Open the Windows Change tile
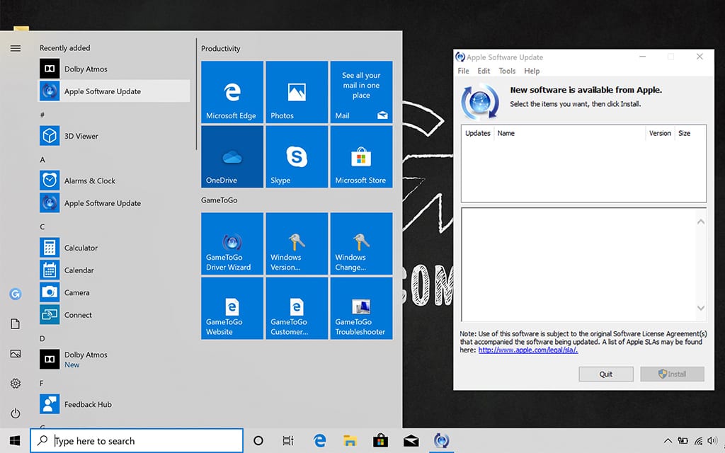The height and width of the screenshot is (453, 725). 362,243
